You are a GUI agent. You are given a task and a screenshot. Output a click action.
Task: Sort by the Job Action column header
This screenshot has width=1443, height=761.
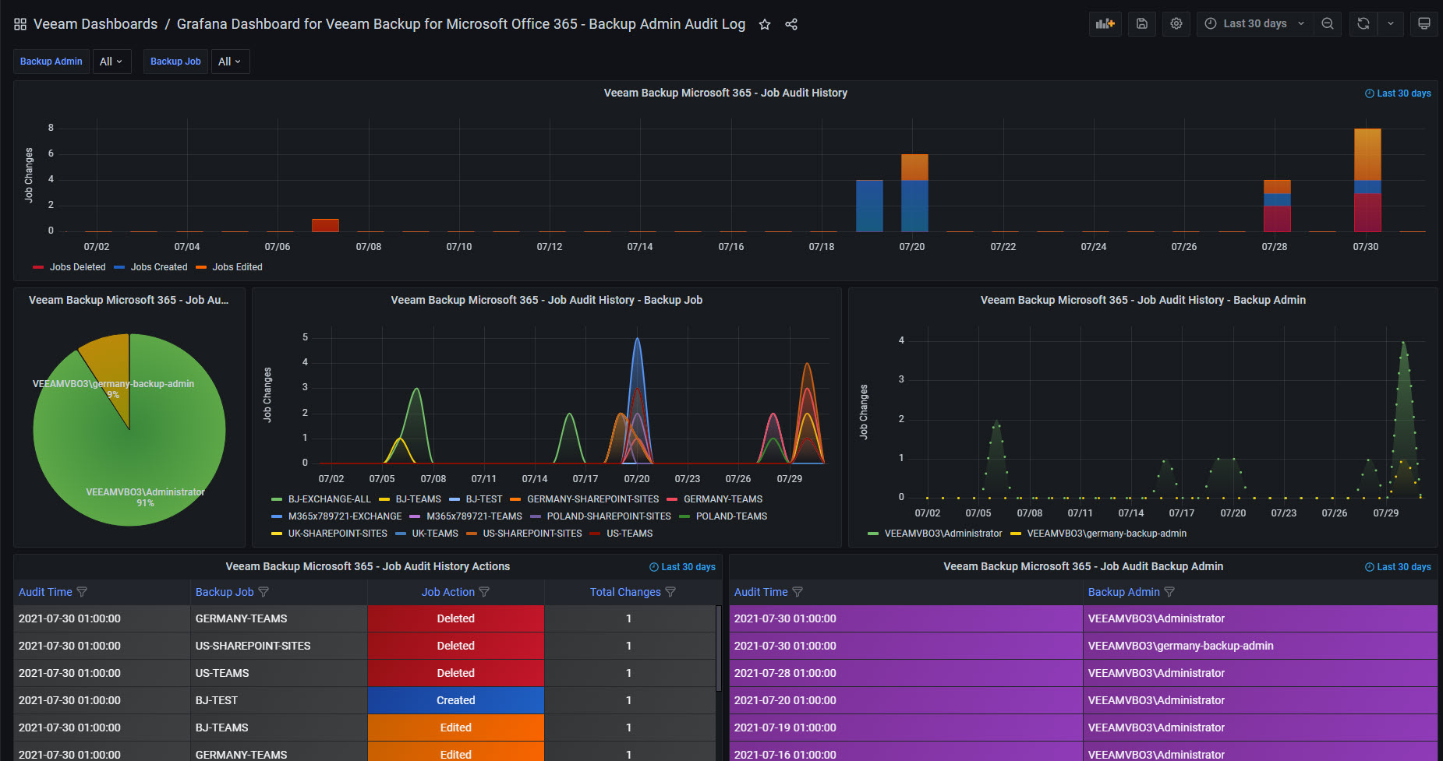coord(447,592)
